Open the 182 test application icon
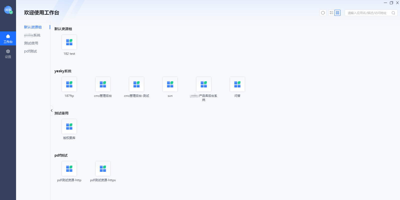The height and width of the screenshot is (200, 400). (x=69, y=42)
